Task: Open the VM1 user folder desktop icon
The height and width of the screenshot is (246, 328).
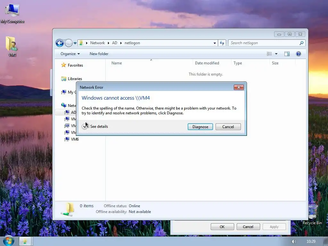Action: pos(12,46)
